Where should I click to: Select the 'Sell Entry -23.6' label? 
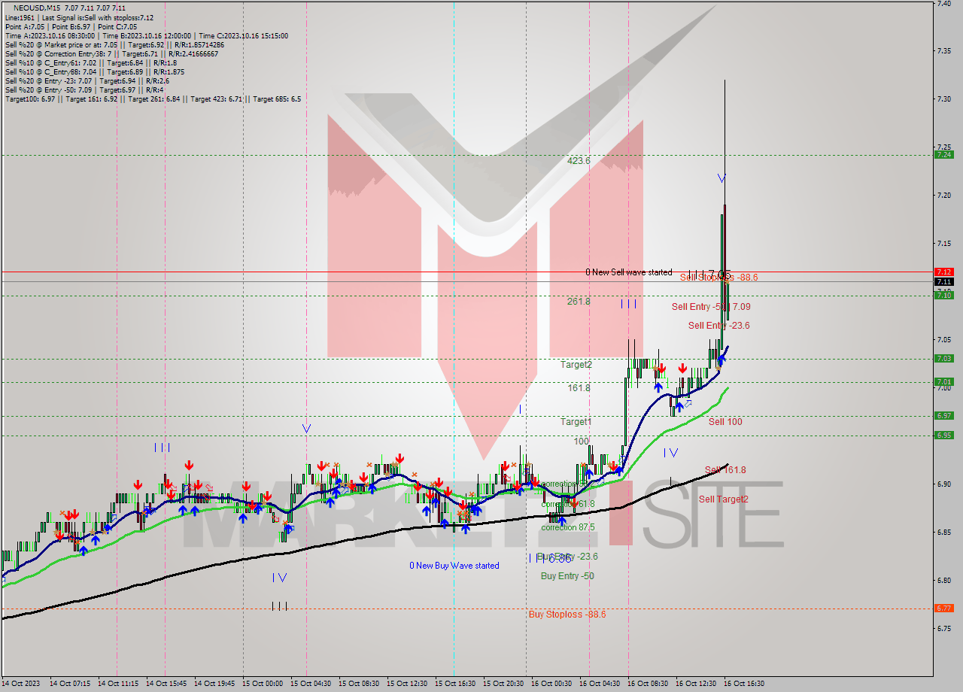(718, 326)
